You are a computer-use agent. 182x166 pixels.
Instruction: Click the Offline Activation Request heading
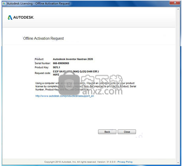coord(44,39)
